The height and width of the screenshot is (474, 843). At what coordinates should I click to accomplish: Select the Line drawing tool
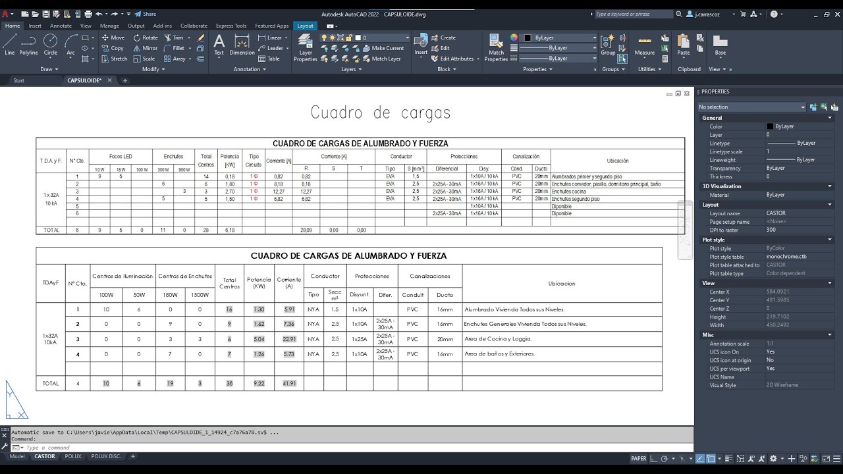tap(9, 45)
